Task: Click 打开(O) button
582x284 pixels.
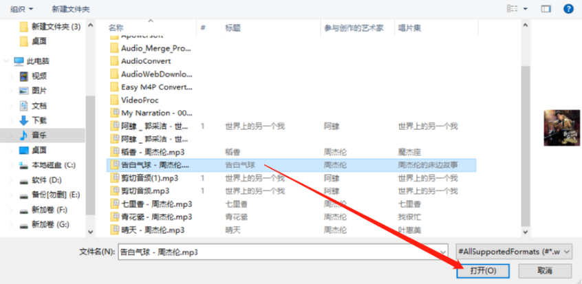Action: tap(483, 271)
